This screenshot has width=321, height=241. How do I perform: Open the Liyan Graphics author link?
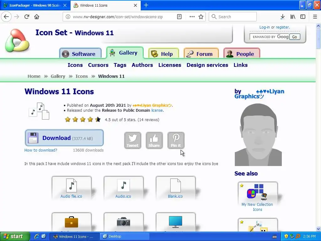pyautogui.click(x=152, y=105)
